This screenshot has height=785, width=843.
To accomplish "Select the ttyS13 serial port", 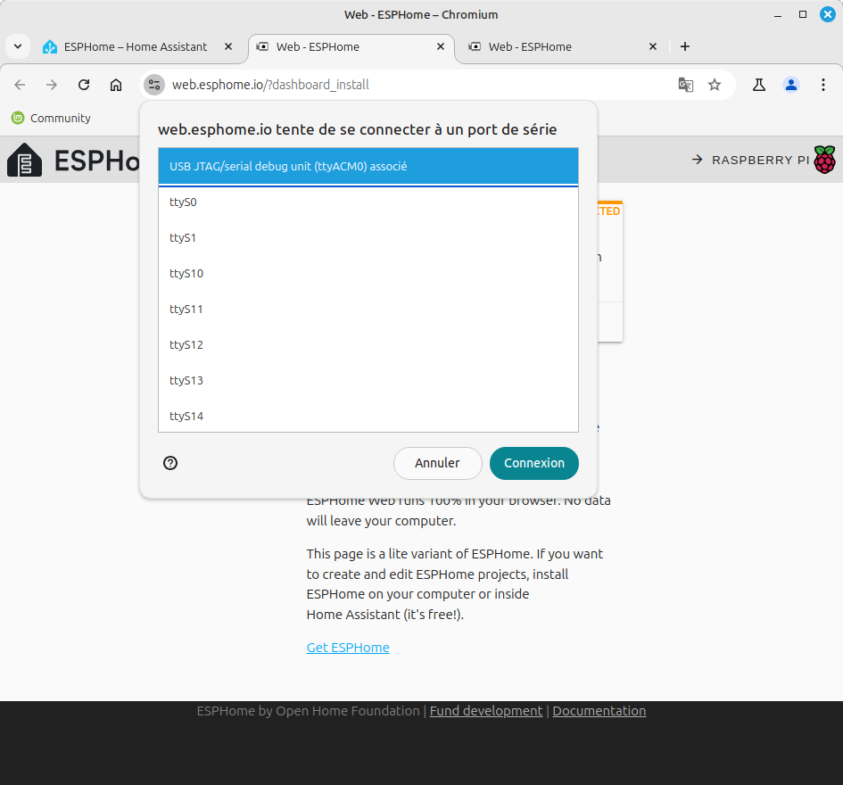I will click(x=368, y=381).
